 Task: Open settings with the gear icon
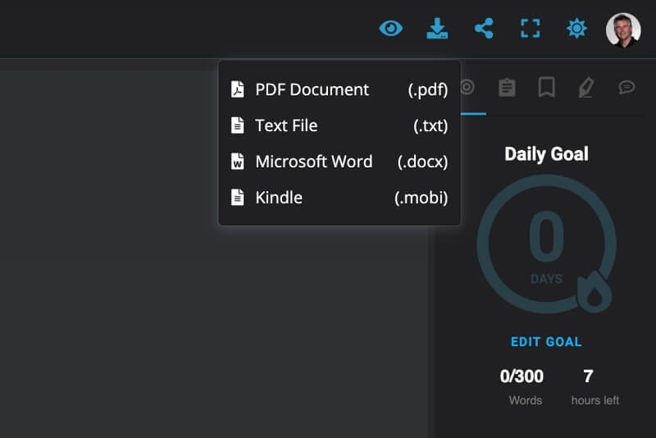[x=576, y=29]
